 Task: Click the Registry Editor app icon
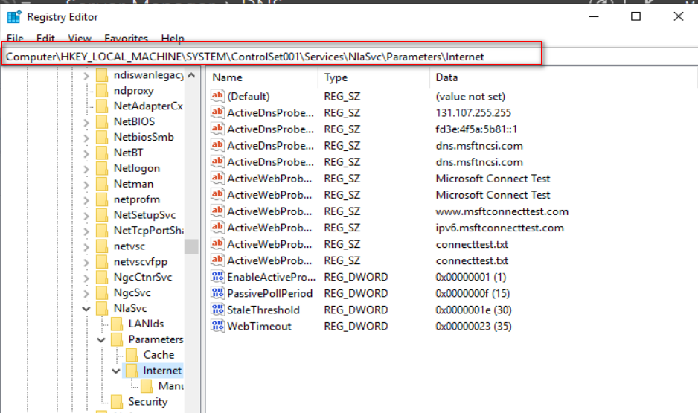14,17
